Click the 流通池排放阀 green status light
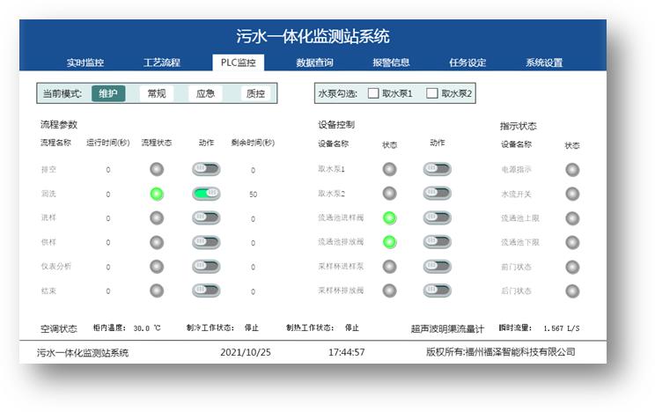The width and height of the screenshot is (655, 412). click(389, 241)
